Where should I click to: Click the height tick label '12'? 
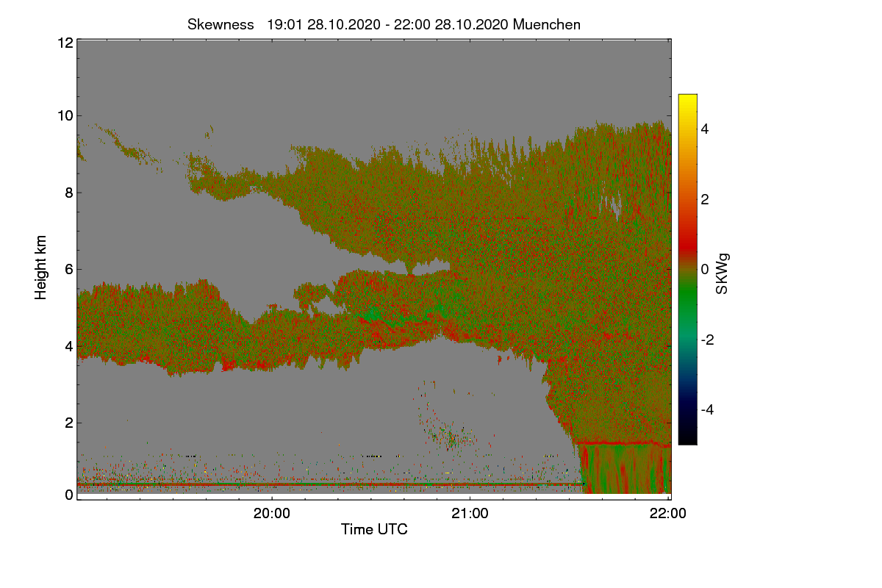[x=65, y=43]
